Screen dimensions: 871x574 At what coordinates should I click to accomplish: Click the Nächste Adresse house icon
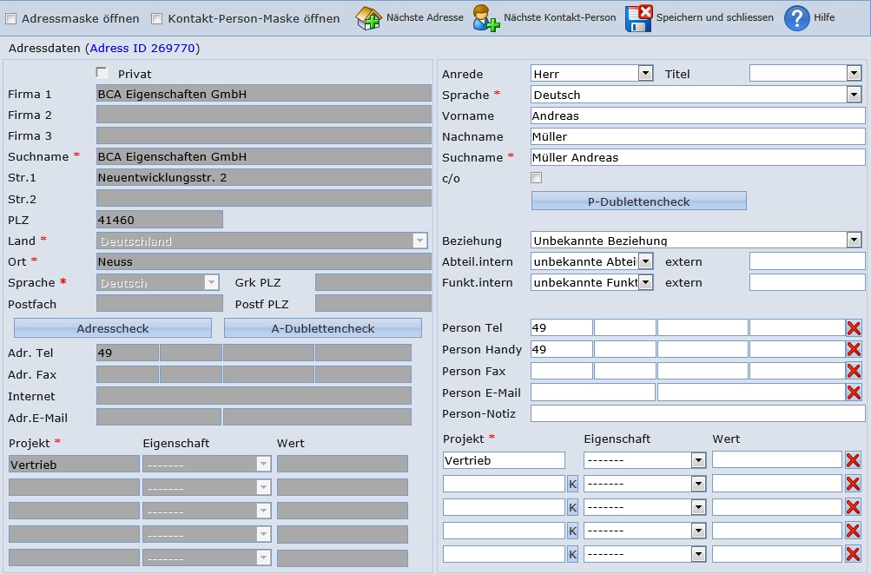pyautogui.click(x=368, y=18)
